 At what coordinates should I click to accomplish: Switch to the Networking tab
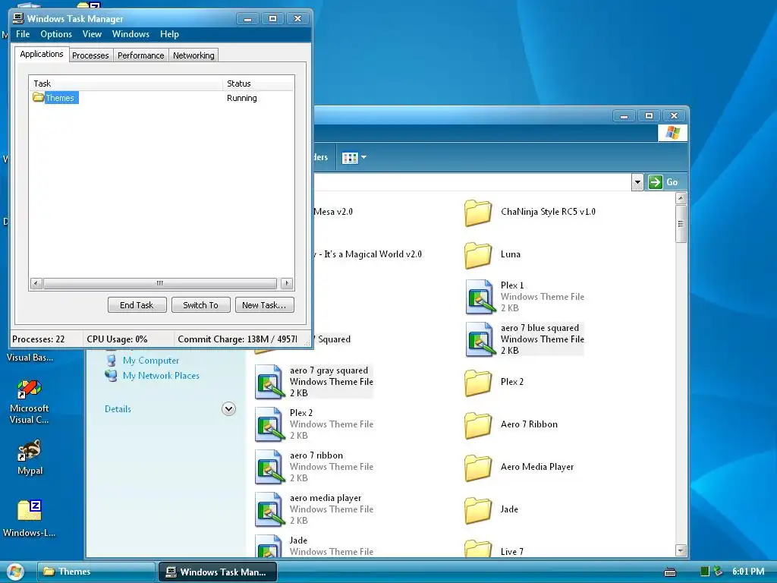pyautogui.click(x=193, y=55)
